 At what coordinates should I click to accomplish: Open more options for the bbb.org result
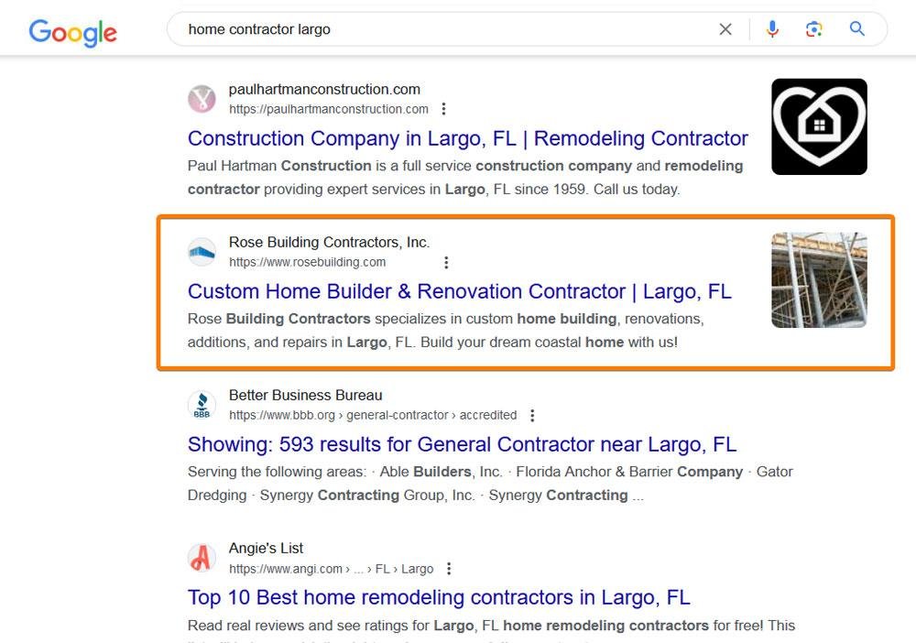[532, 415]
